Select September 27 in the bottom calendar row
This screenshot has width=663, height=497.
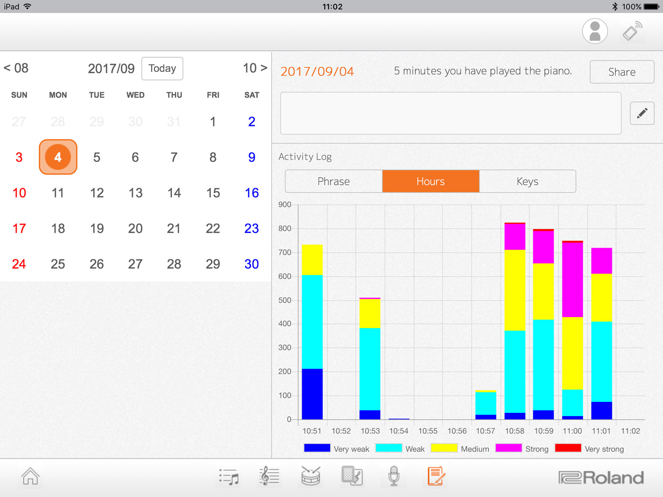click(x=135, y=264)
